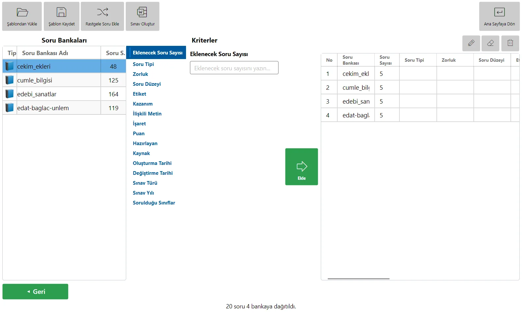Screen dimensions: 522x314
Task: Select the Sınav Yılı tab
Action: (143, 193)
